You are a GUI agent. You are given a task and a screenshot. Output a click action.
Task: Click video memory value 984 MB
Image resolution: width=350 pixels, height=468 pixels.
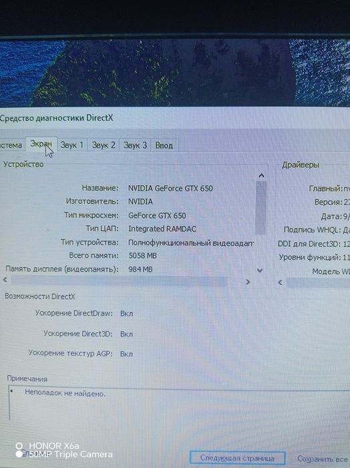(x=140, y=269)
